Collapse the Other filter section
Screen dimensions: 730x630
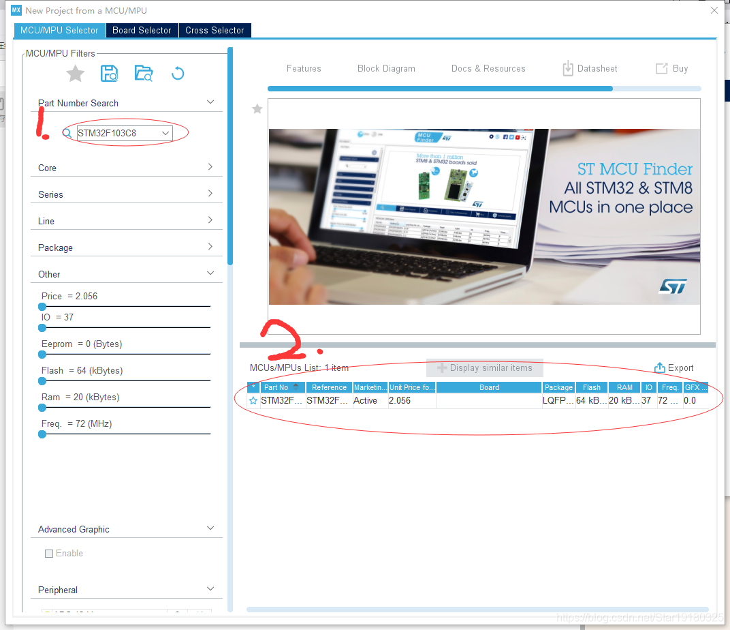tap(210, 273)
